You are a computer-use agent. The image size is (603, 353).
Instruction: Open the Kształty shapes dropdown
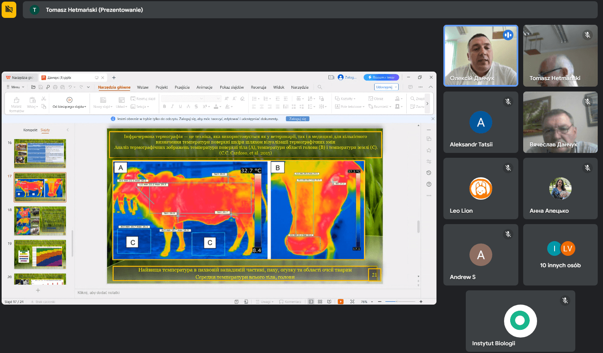pos(345,98)
